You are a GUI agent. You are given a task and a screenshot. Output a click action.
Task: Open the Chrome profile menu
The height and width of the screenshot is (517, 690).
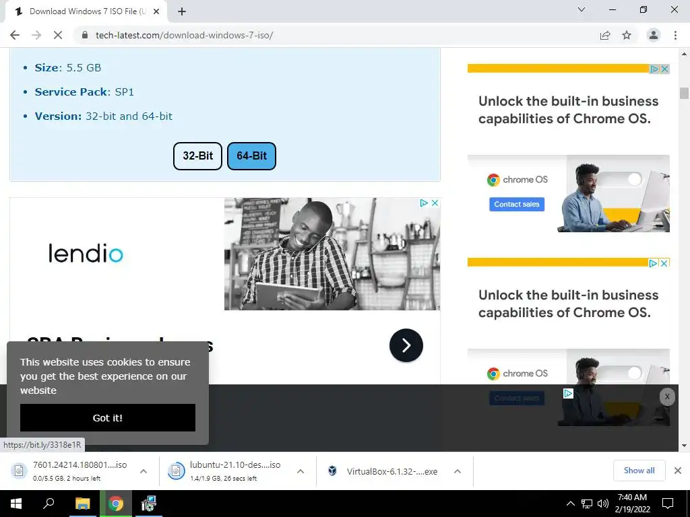pyautogui.click(x=654, y=35)
